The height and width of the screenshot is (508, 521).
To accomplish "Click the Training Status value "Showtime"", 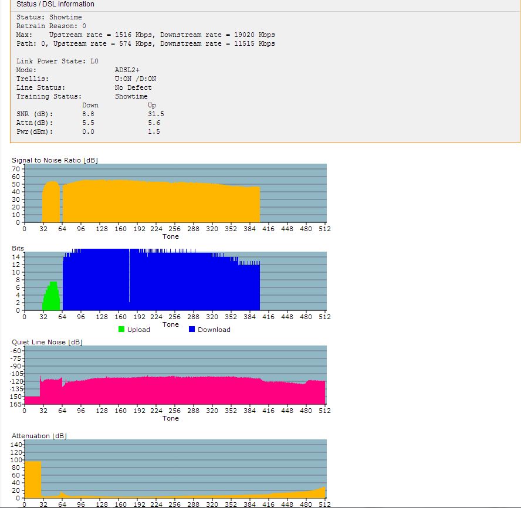I will pos(131,96).
